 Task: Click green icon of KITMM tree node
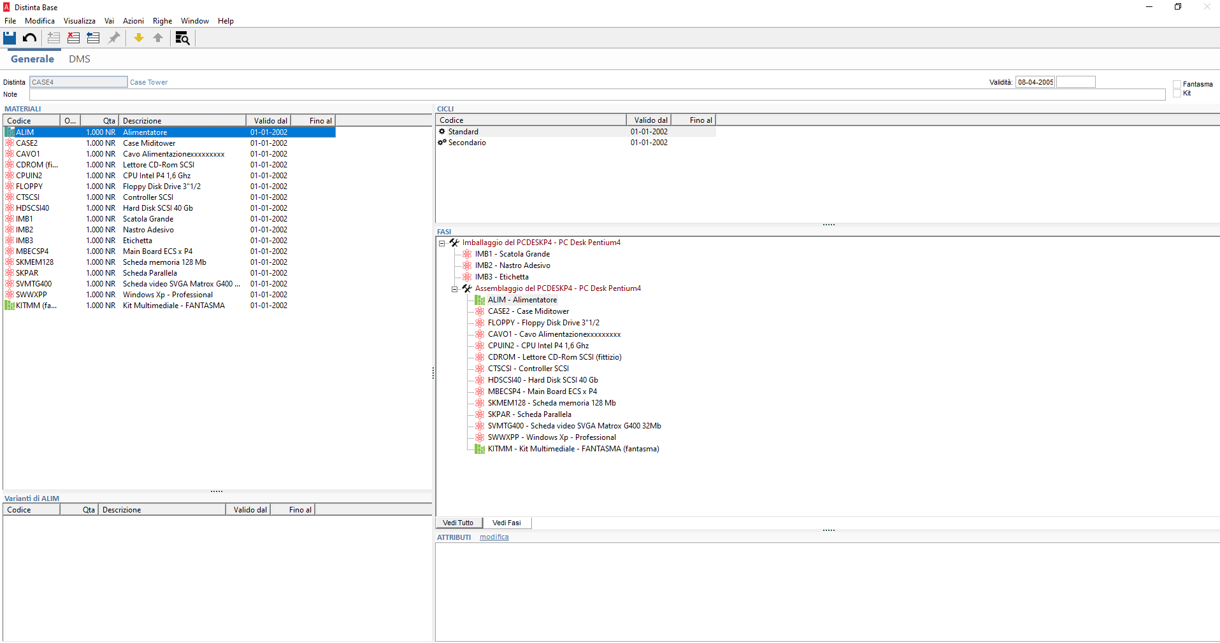click(x=480, y=449)
